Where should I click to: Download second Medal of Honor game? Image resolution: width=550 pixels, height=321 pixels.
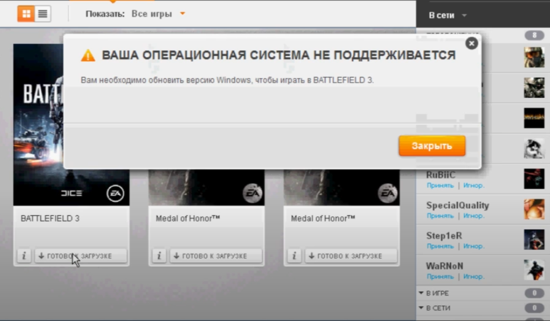click(351, 256)
